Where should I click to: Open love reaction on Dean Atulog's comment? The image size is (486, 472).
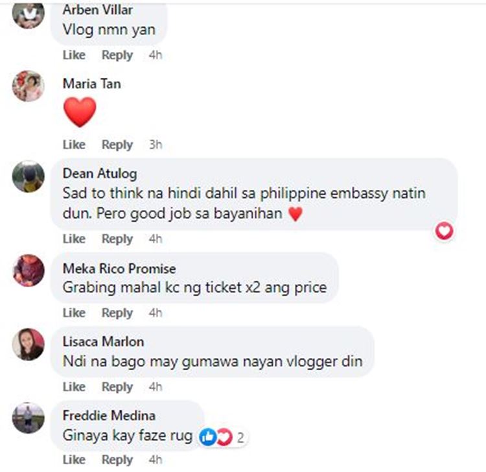click(x=444, y=231)
